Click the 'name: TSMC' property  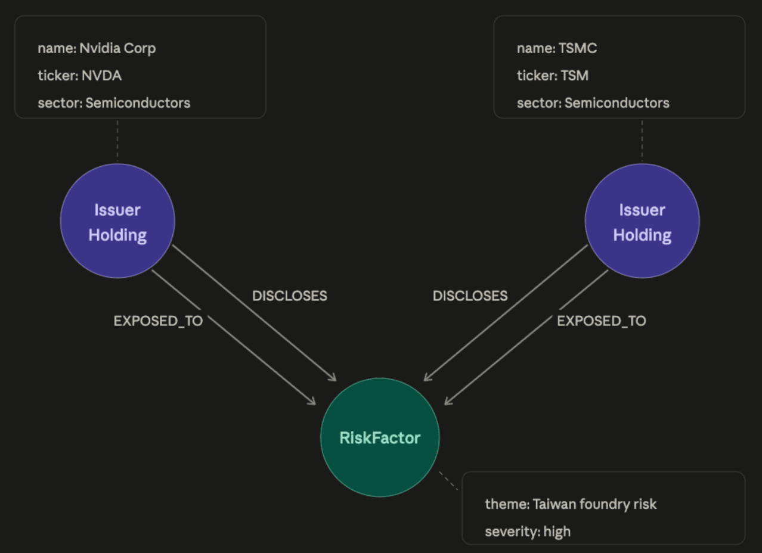click(557, 48)
